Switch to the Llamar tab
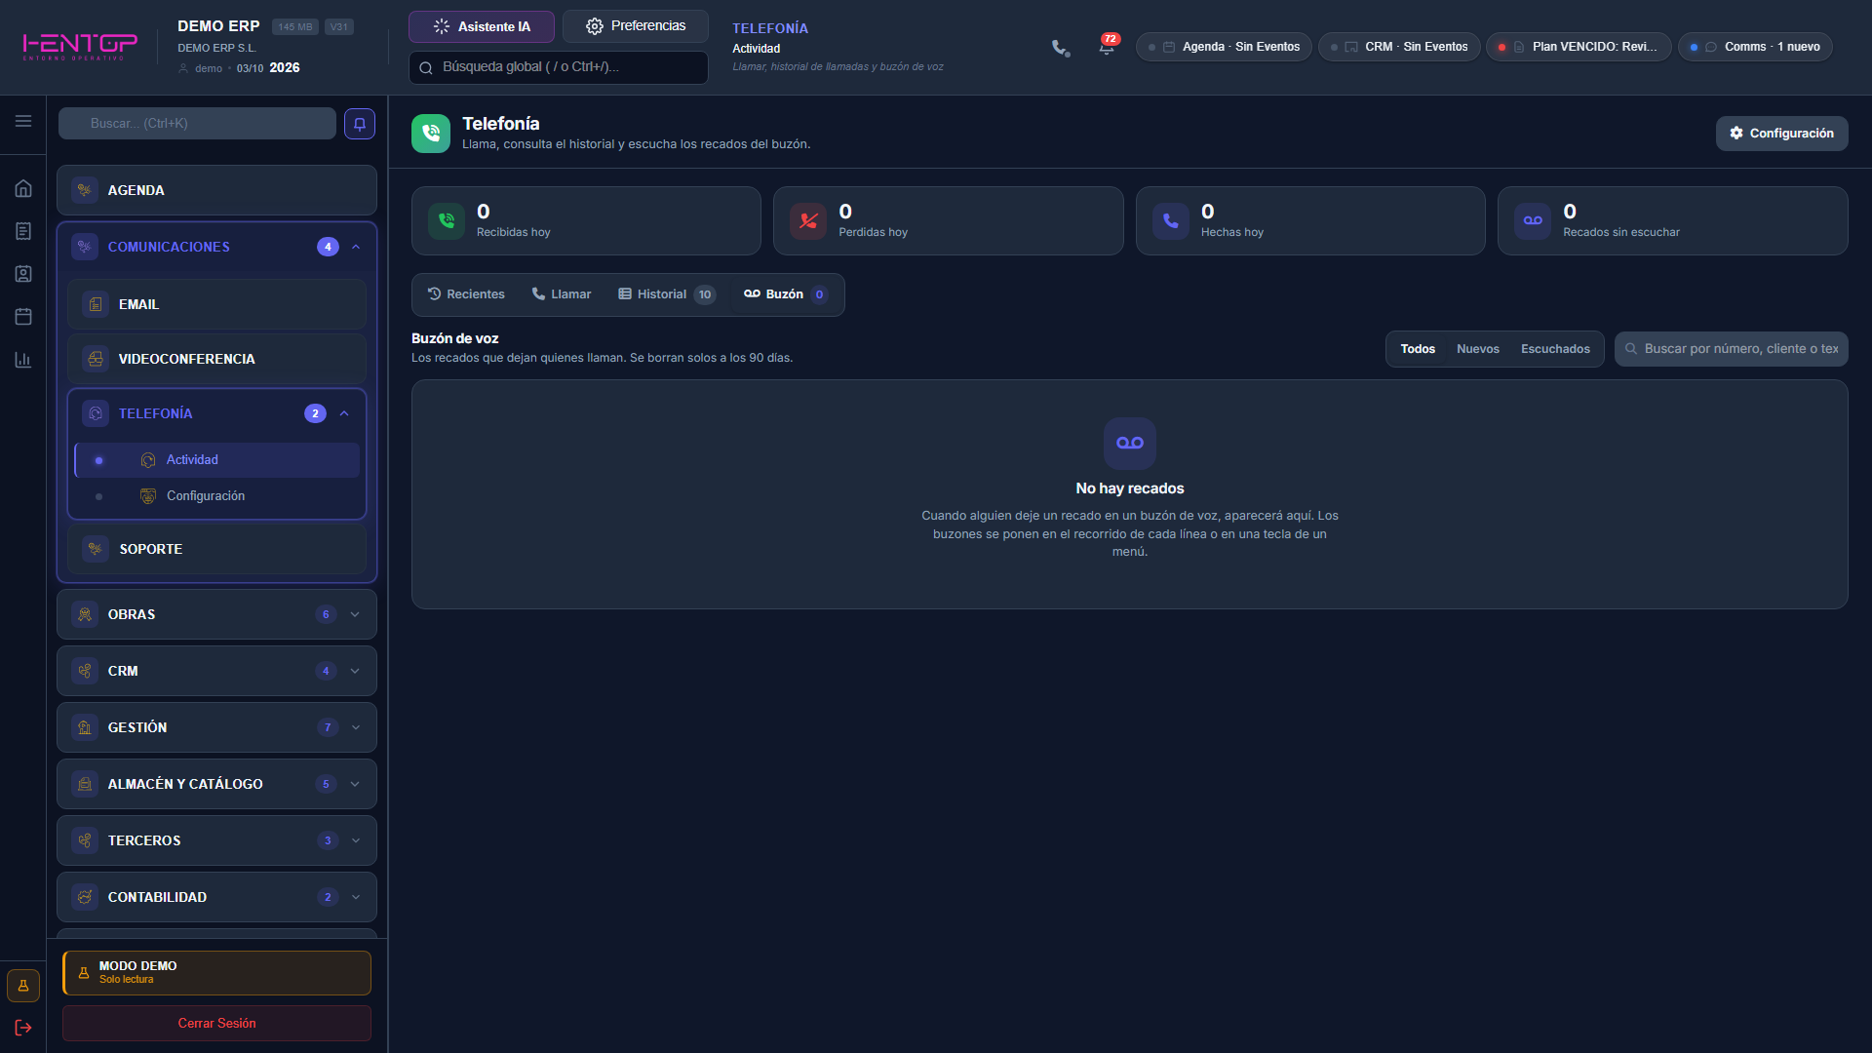 562,294
